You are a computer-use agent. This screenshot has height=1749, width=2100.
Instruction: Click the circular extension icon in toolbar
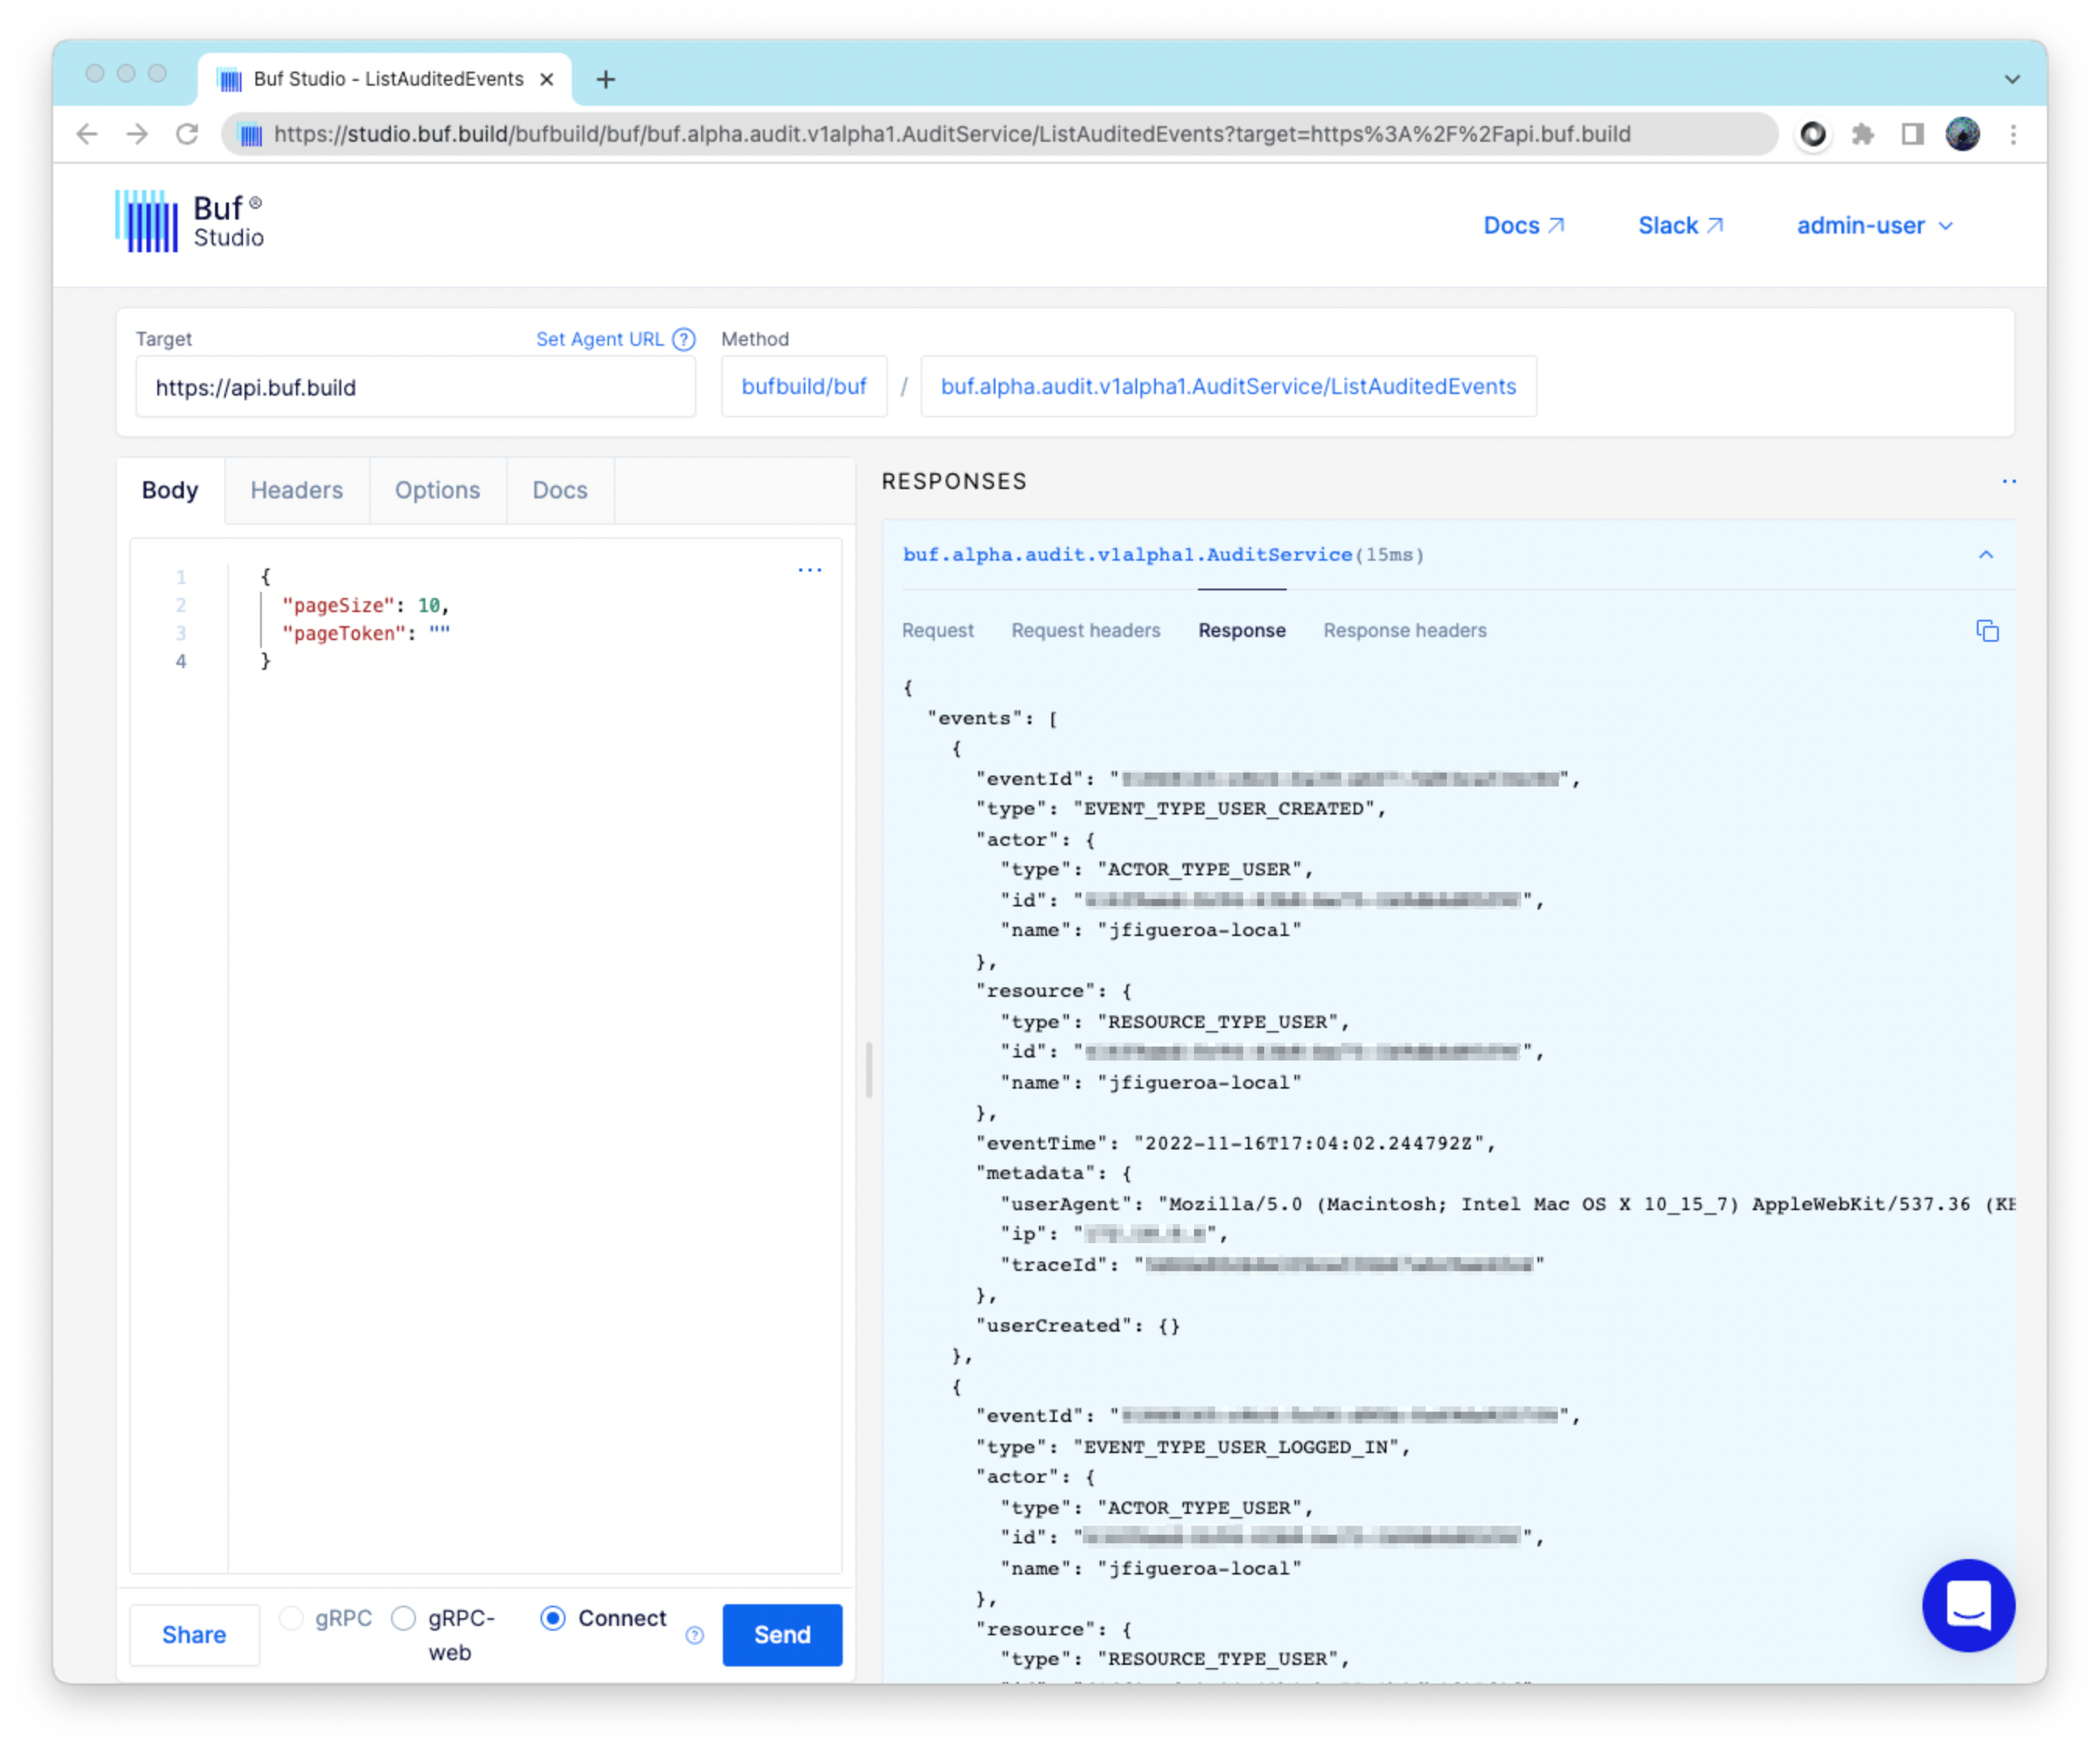[1813, 134]
